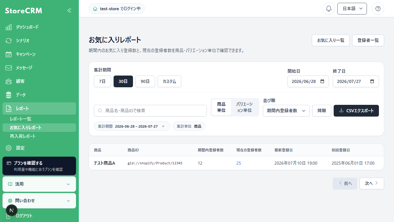Expand the 活用 section
394x222 pixels.
[x=39, y=184]
